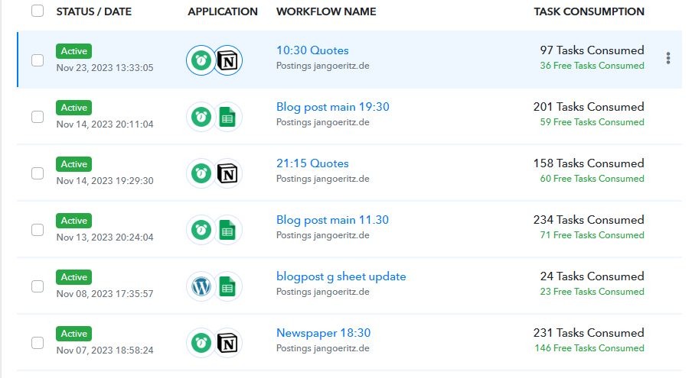This screenshot has height=378, width=692.
Task: Toggle the select-all checkbox in table header
Action: coord(38,11)
